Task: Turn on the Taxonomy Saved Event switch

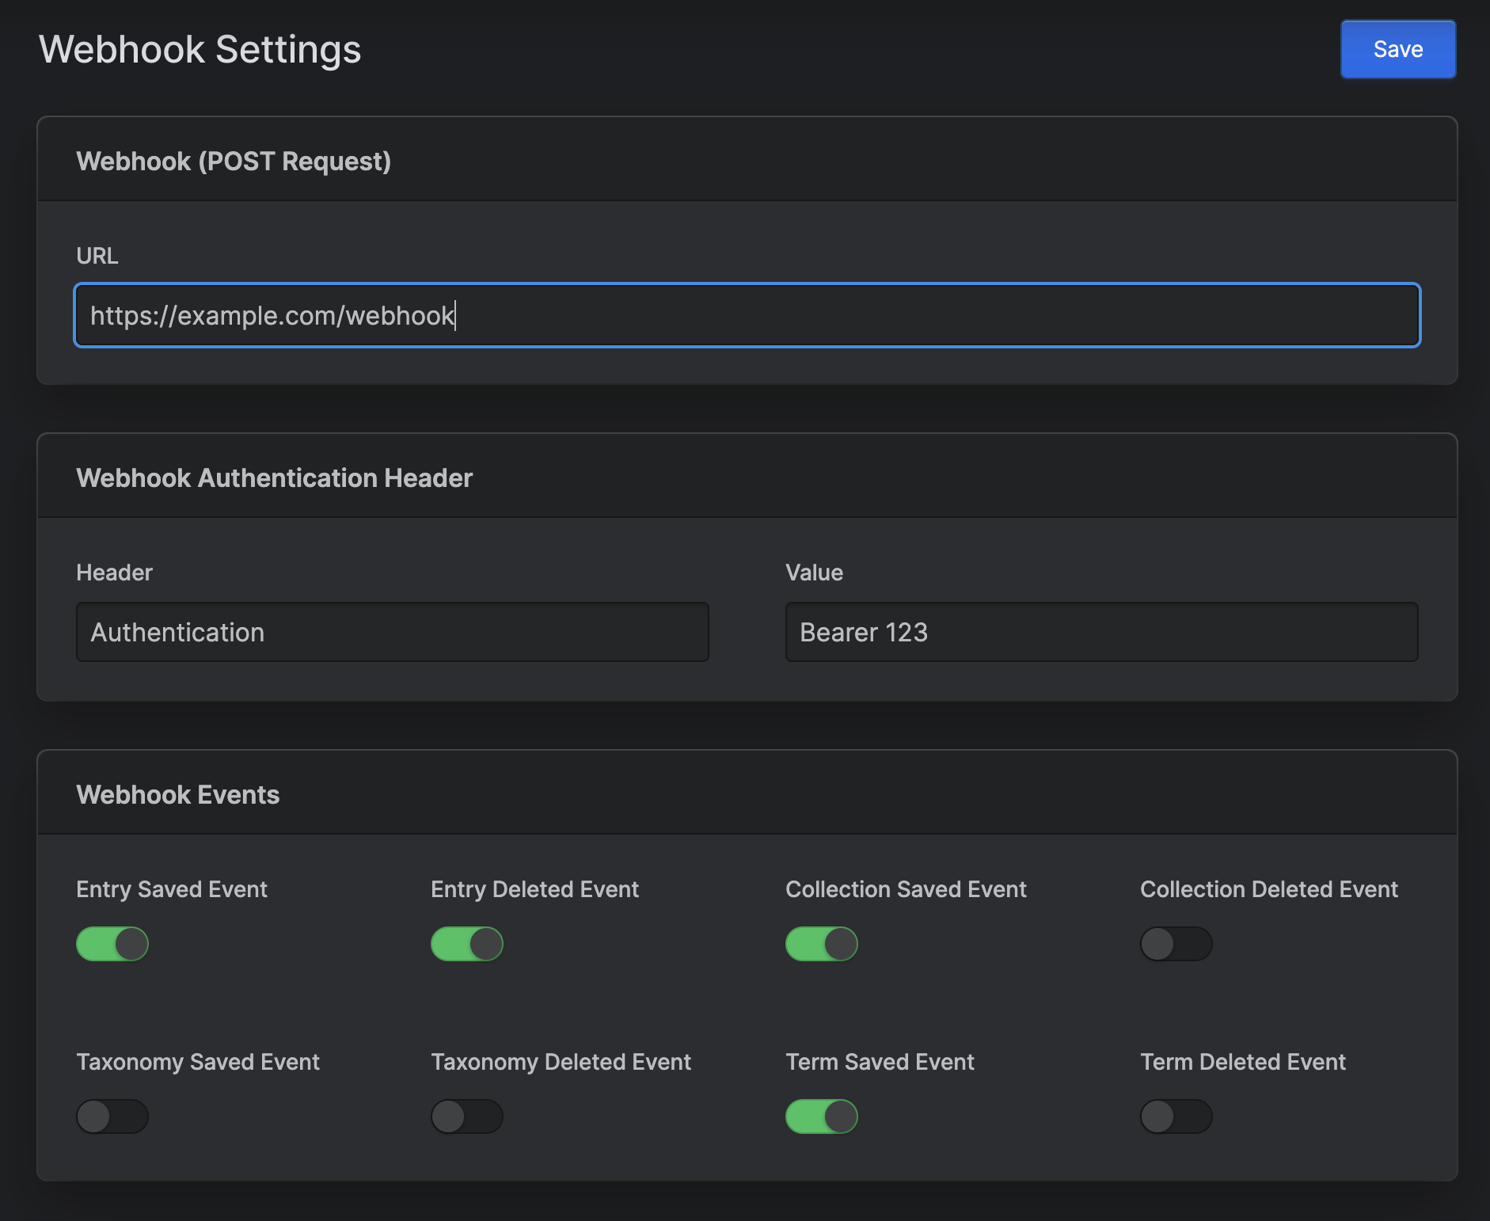Action: pos(112,1116)
